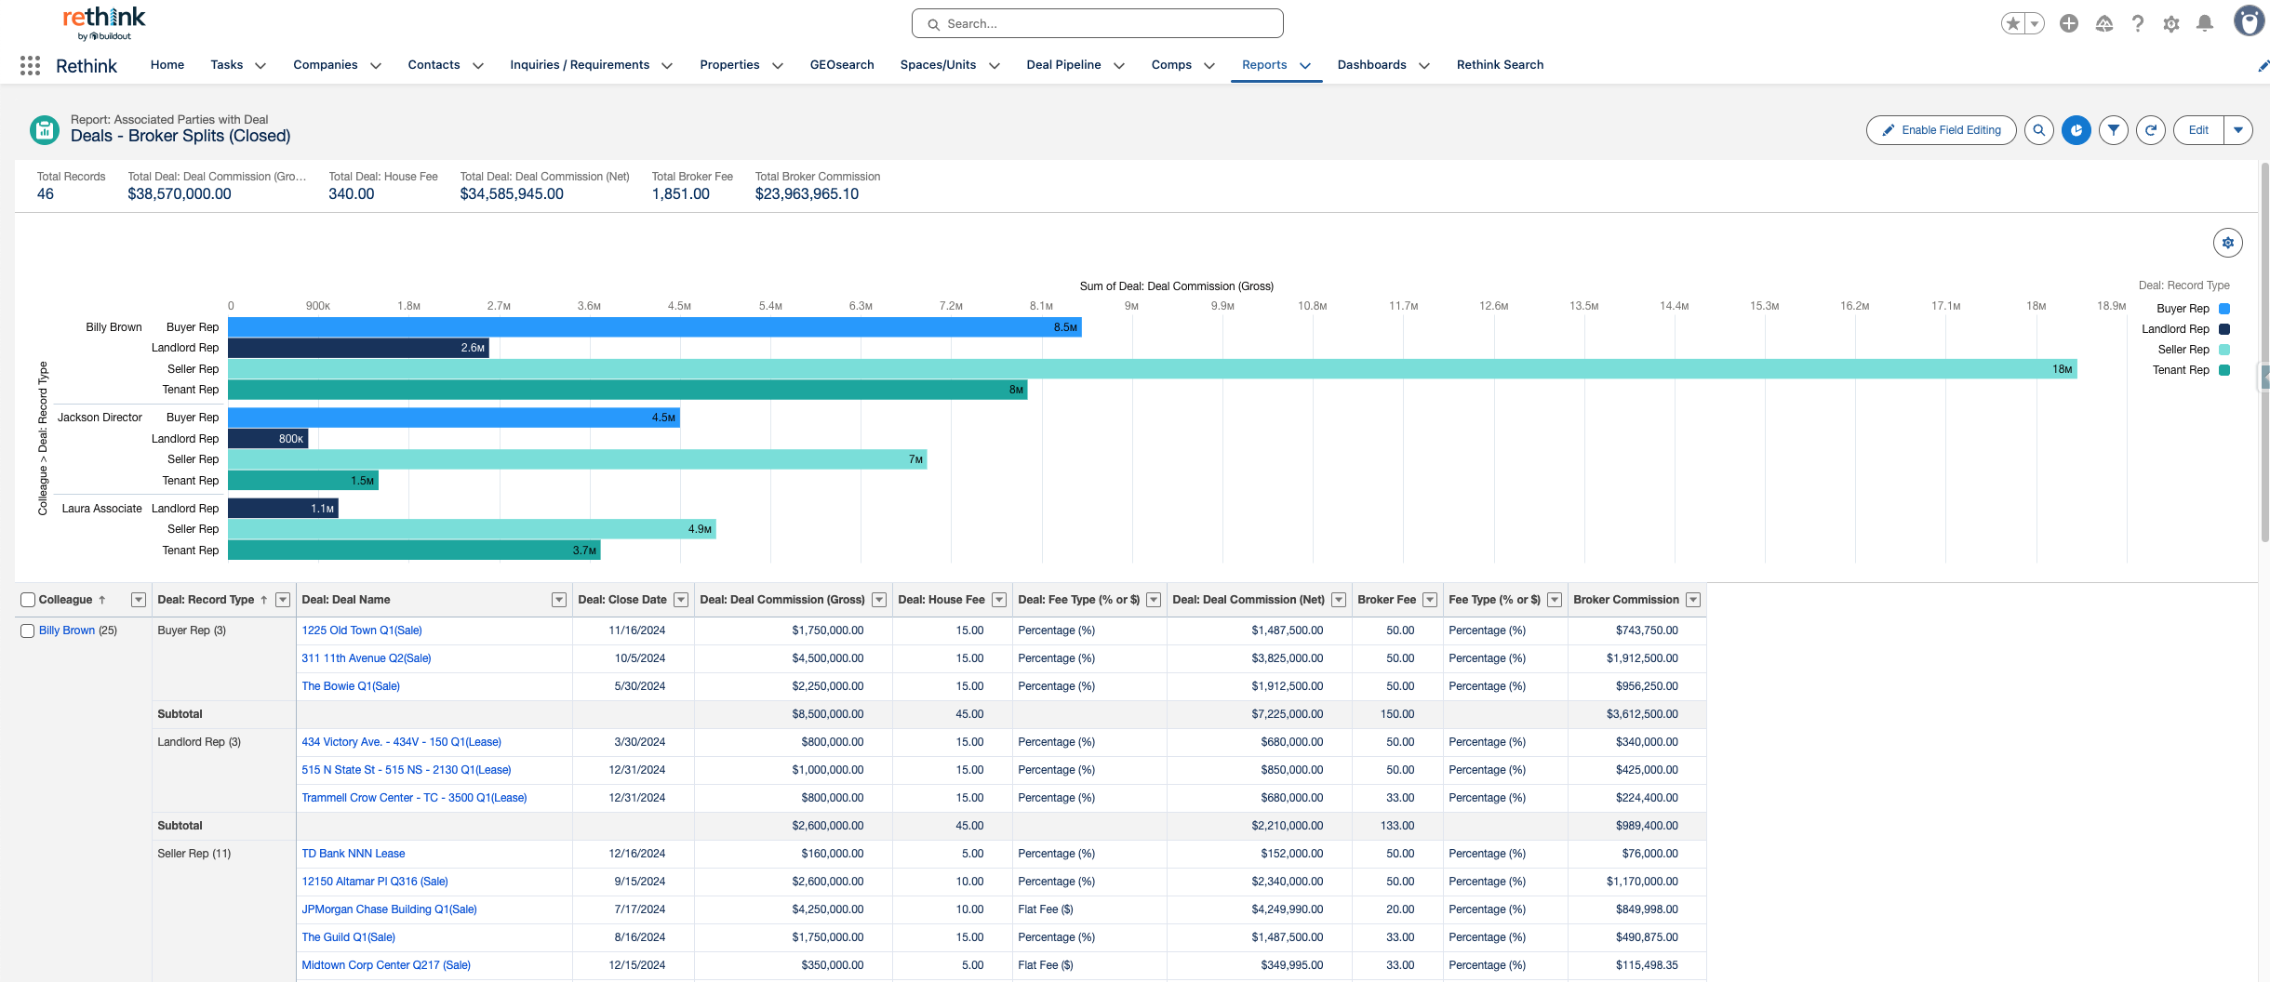2270x982 pixels.
Task: Open the Deal Pipeline tab
Action: (x=1063, y=65)
